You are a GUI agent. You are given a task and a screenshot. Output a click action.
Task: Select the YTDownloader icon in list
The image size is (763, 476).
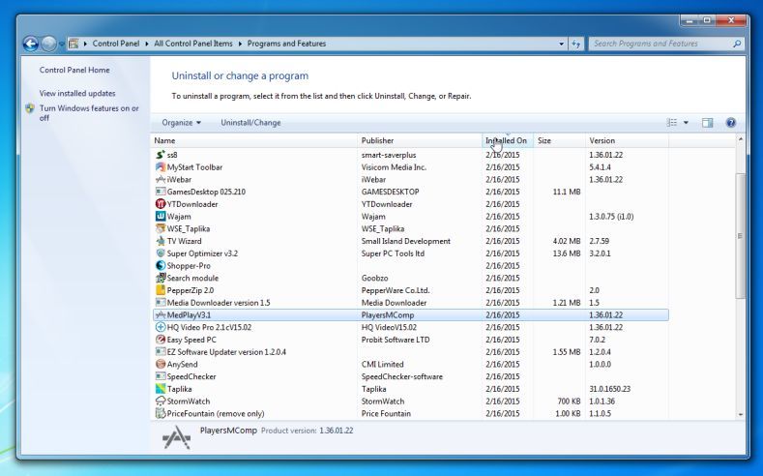point(161,204)
